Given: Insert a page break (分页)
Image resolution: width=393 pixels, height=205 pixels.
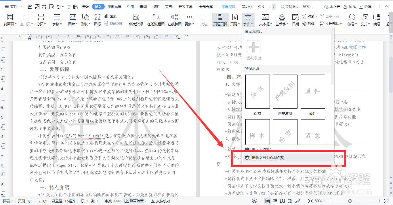Looking at the screenshot, I should pyautogui.click(x=41, y=20).
